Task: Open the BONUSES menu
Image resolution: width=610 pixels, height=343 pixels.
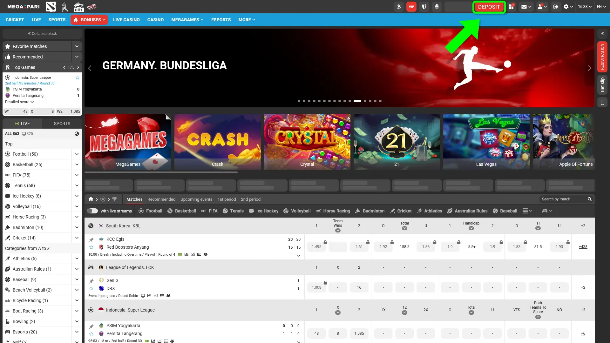Action: click(89, 20)
